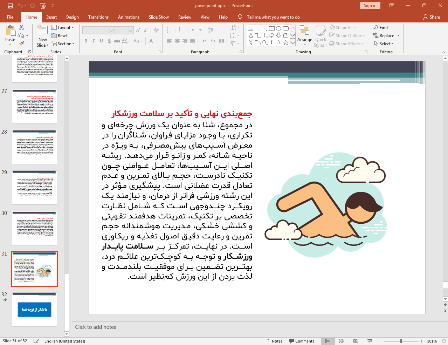Apply underline to selected text
Image resolution: width=448 pixels, height=345 pixels.
pos(101,41)
